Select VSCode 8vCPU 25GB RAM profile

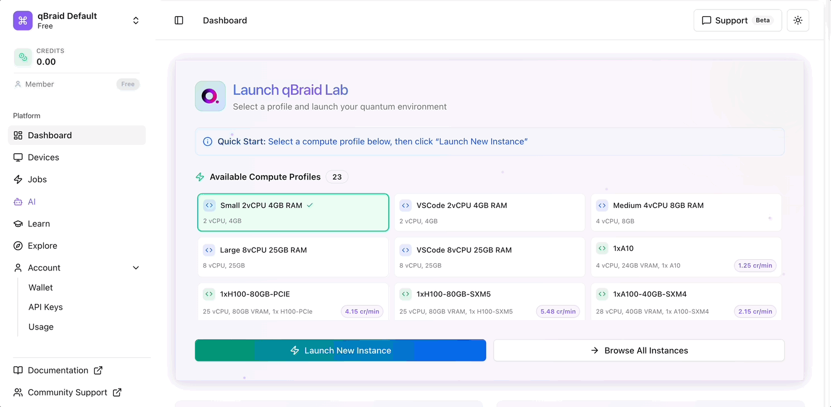coord(490,257)
